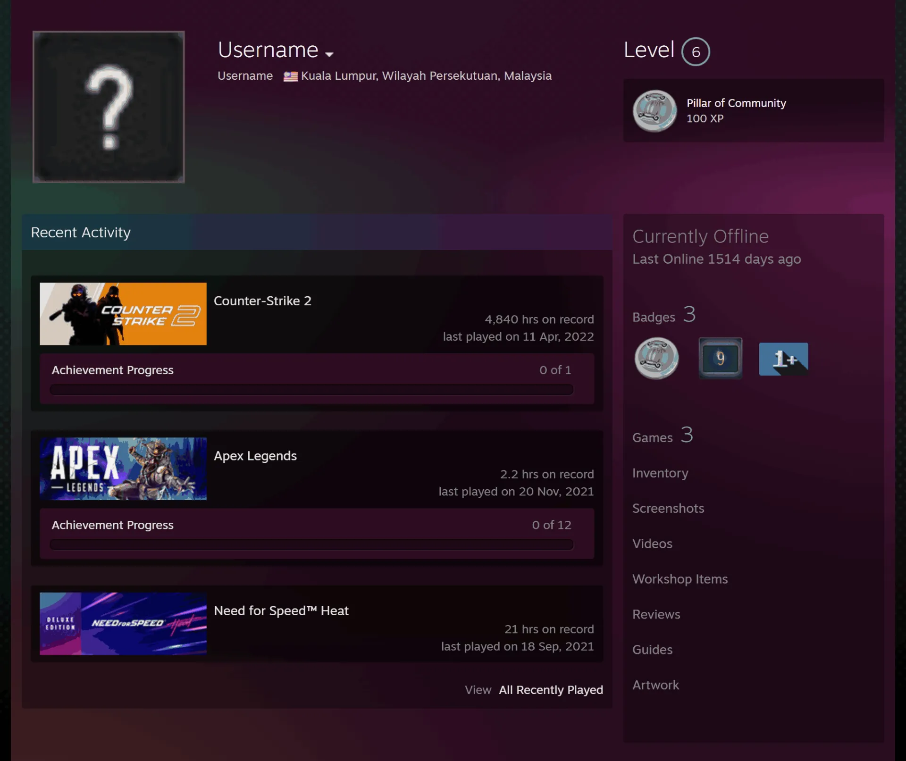The height and width of the screenshot is (761, 906).
Task: Click the Need for Speed™ Heat title link
Action: click(x=281, y=610)
